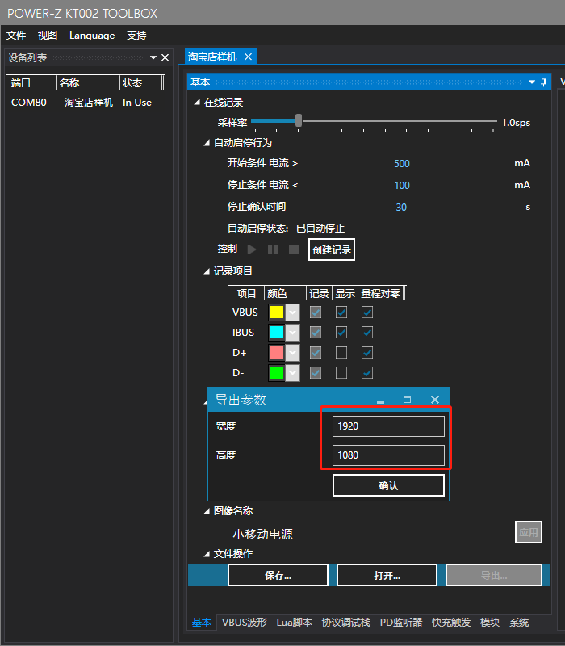Screen dimensions: 565x646
Task: Switch to the 系统 tab
Action: coord(519,622)
